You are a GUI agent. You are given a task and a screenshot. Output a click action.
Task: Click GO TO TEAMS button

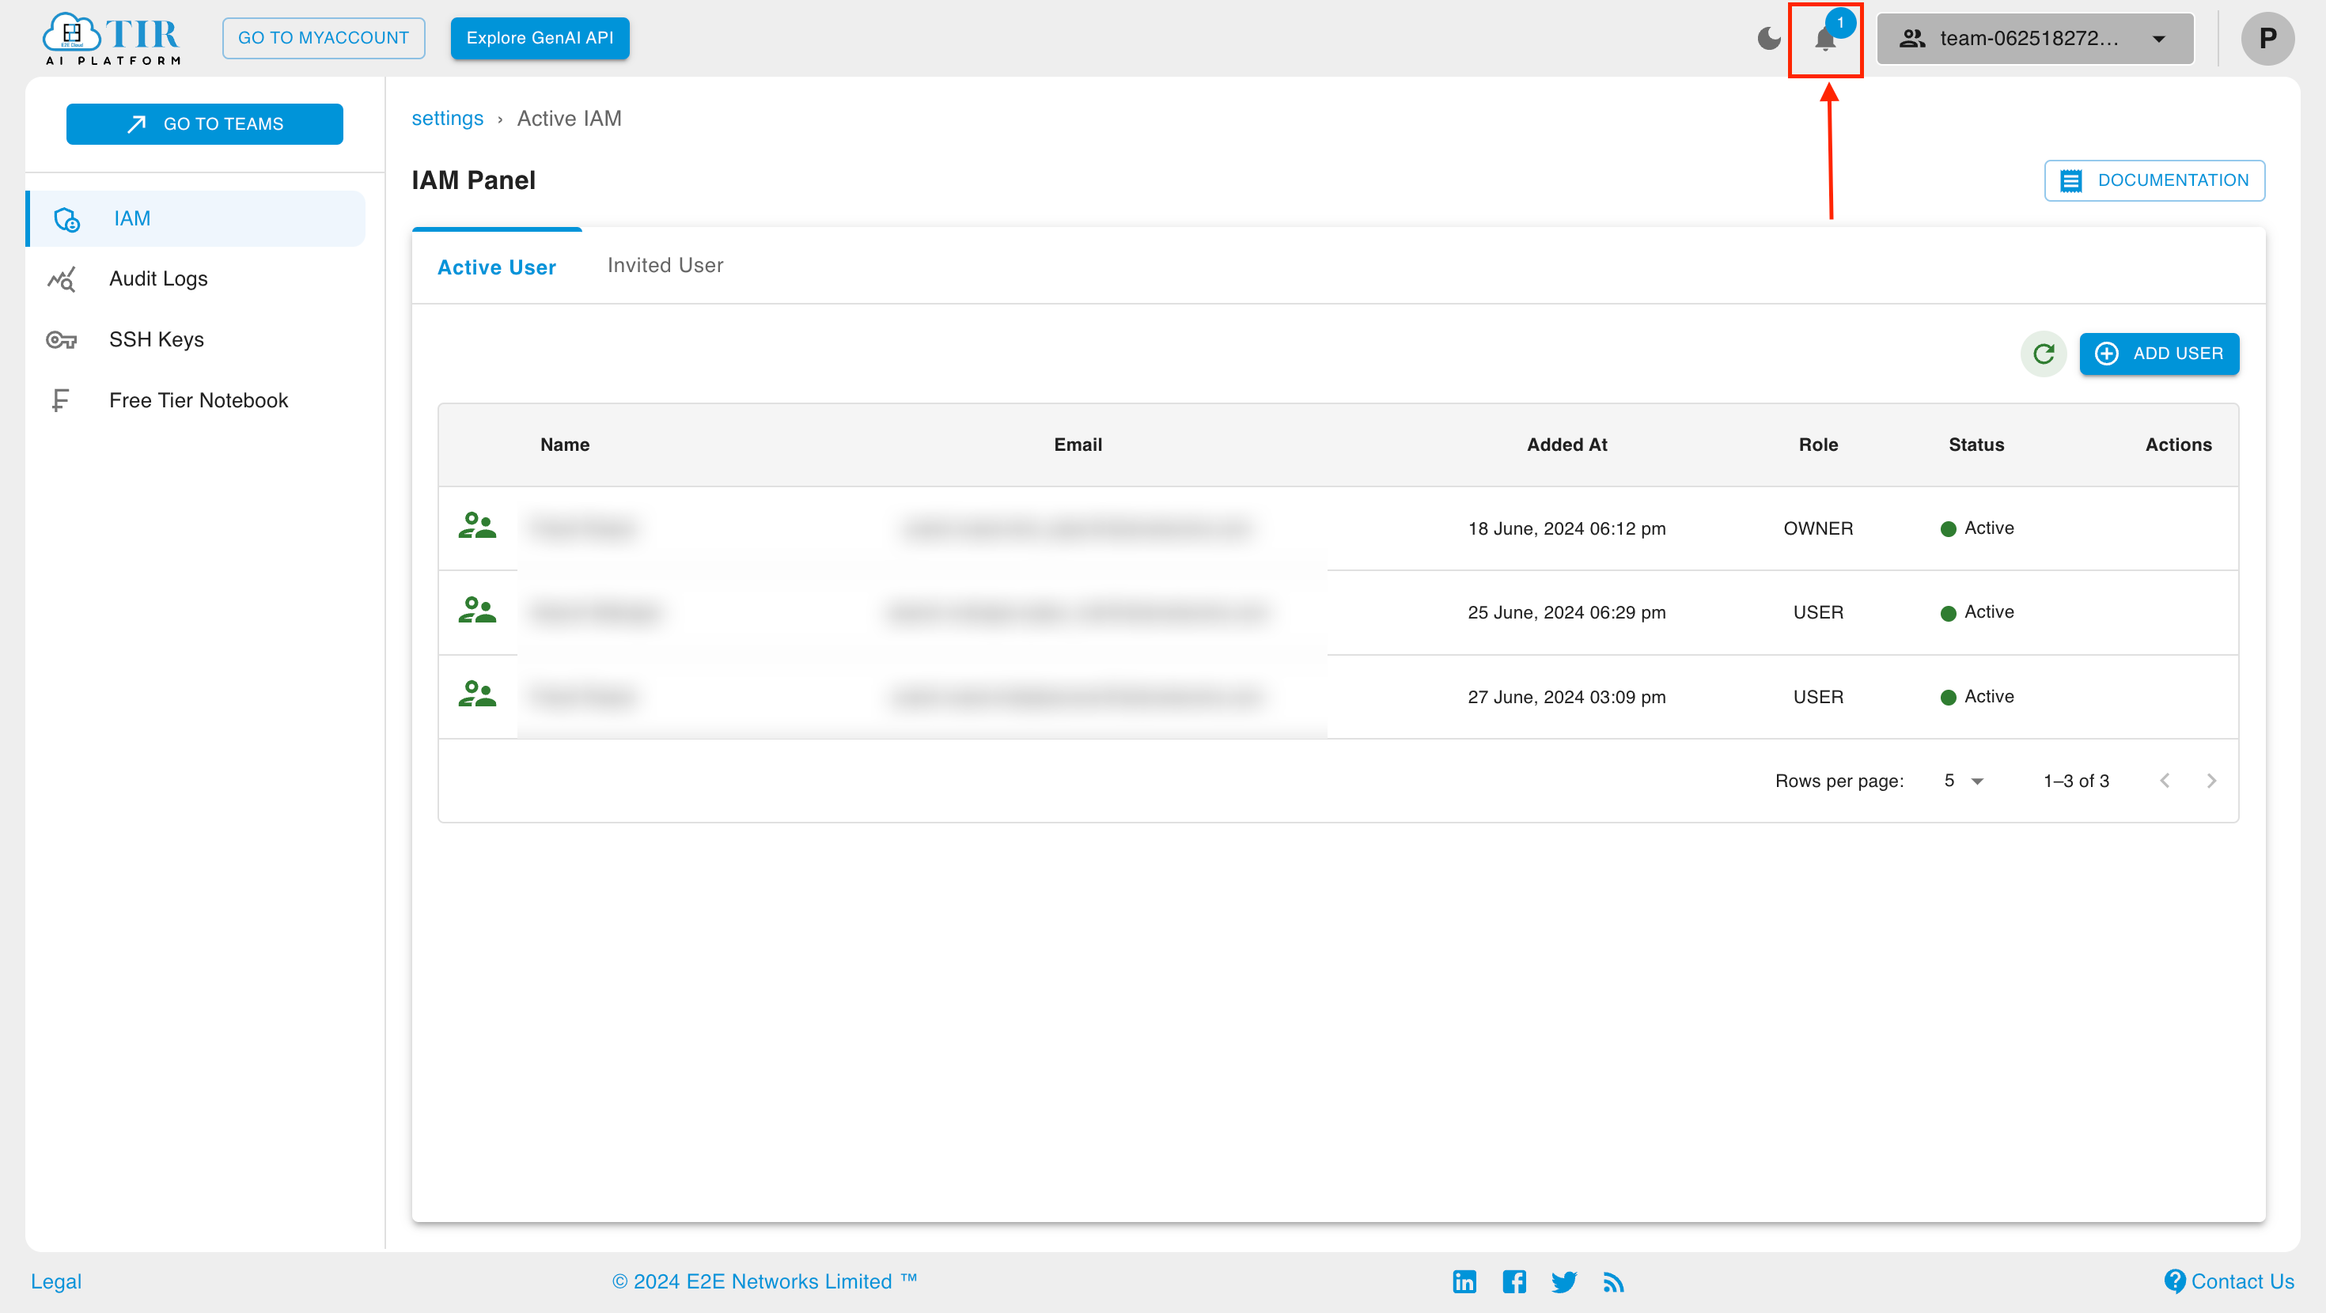(205, 123)
